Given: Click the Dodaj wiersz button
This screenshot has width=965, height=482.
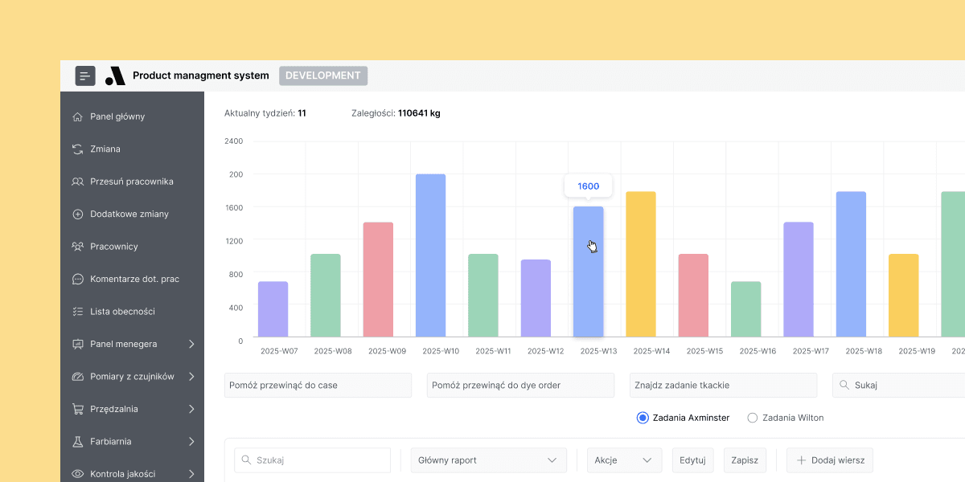Looking at the screenshot, I should [830, 460].
